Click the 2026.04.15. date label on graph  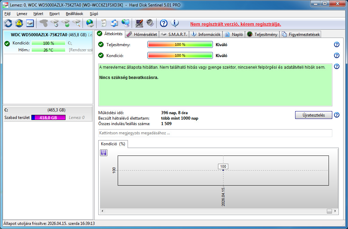(223, 197)
